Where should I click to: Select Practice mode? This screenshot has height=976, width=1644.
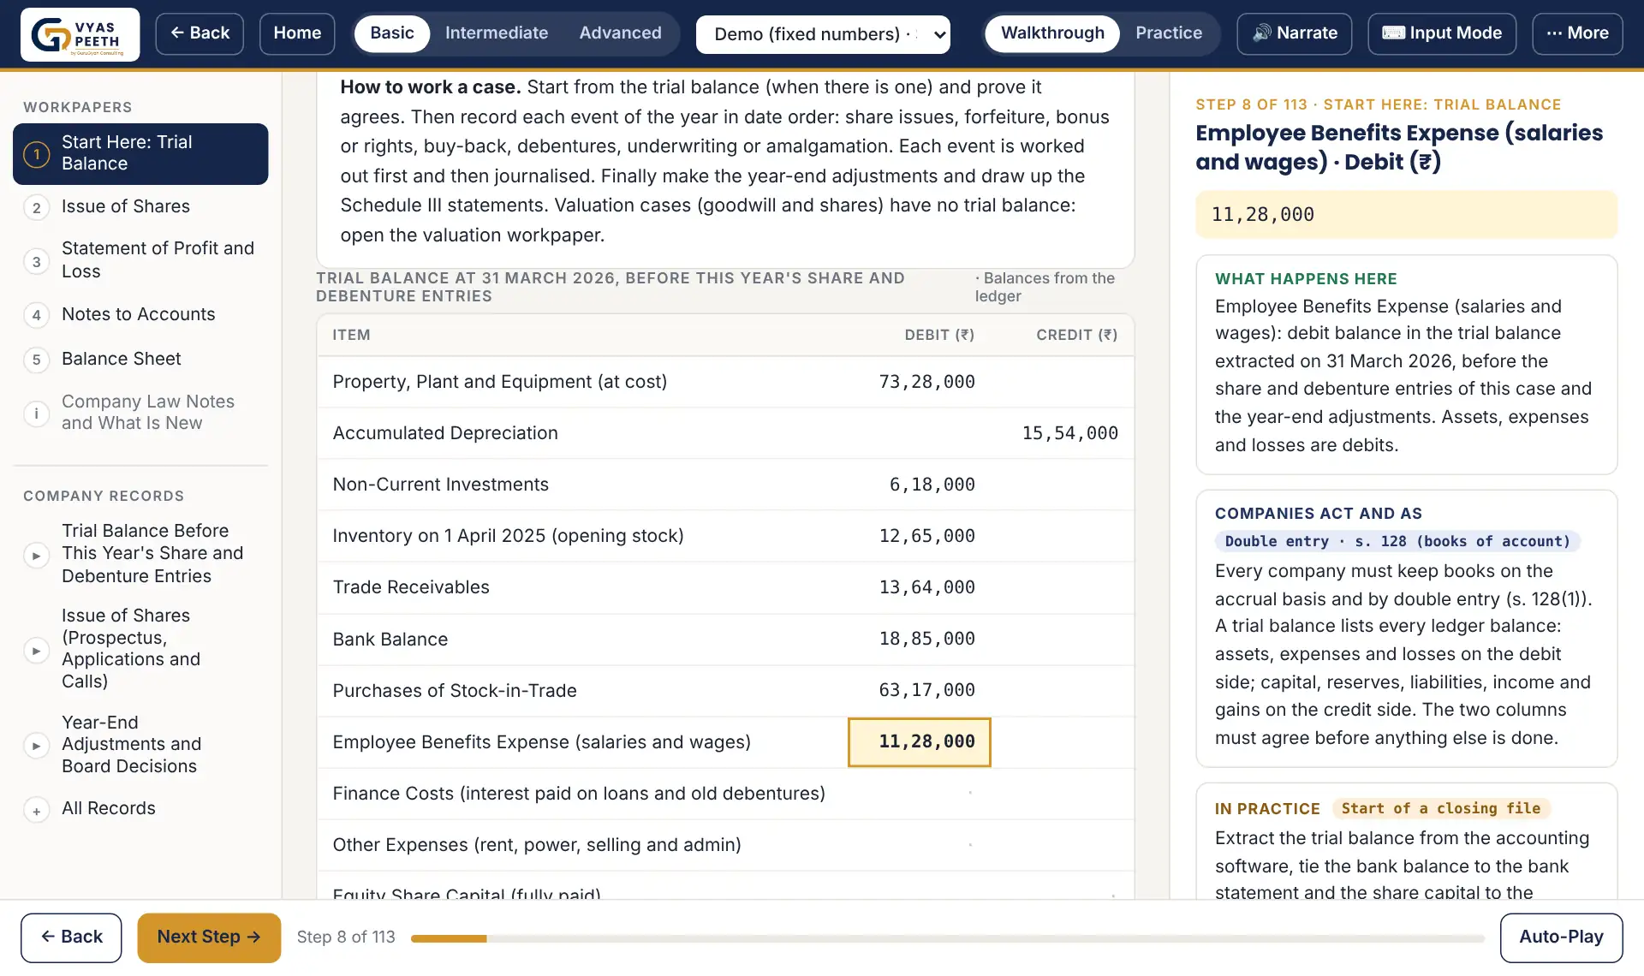click(x=1169, y=33)
